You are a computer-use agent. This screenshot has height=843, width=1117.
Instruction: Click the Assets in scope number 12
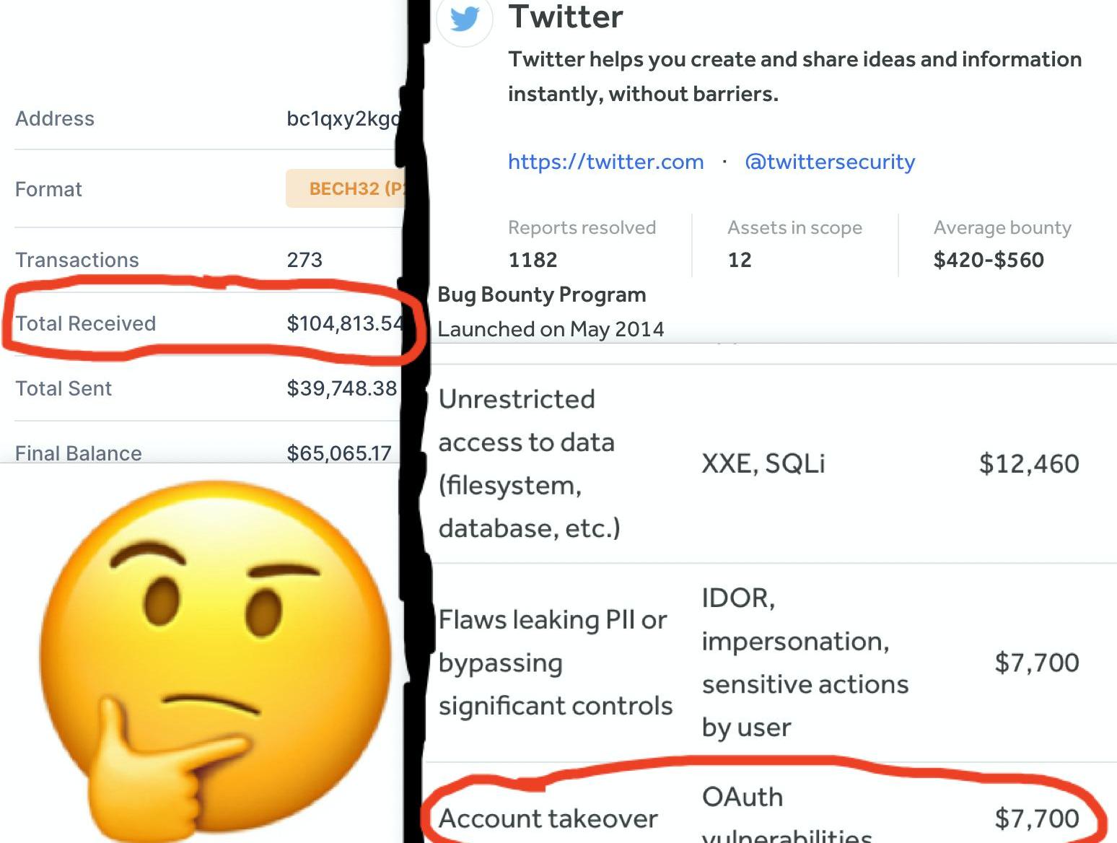point(740,260)
